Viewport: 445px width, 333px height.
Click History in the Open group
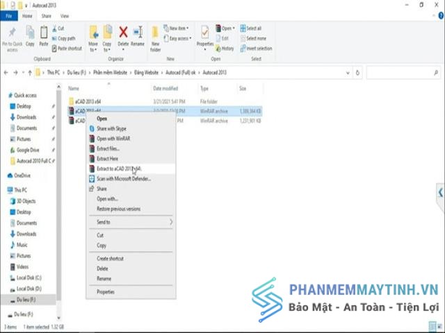pyautogui.click(x=225, y=49)
